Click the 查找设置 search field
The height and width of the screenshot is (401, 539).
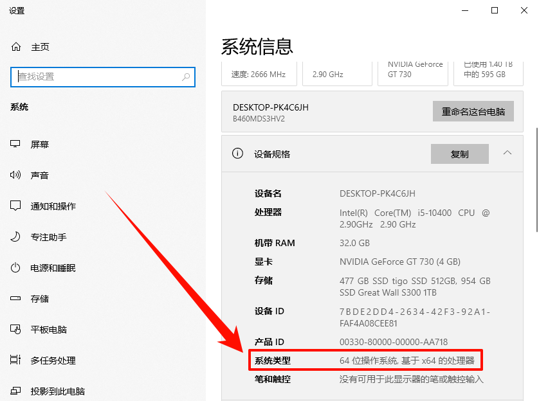tap(103, 77)
